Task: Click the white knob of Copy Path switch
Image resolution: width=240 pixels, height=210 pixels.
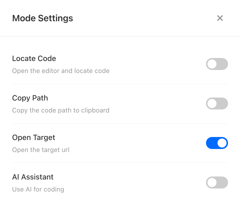Action: tap(212, 103)
